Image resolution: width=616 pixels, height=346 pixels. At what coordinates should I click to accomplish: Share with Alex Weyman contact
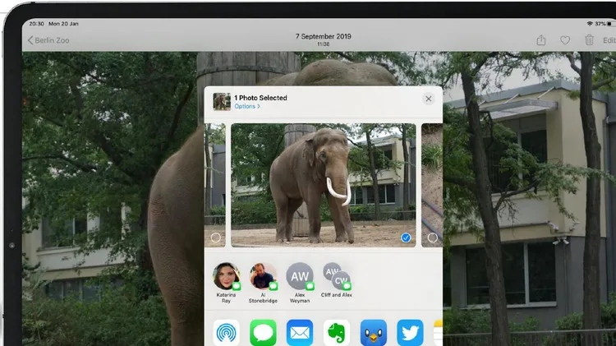(300, 283)
